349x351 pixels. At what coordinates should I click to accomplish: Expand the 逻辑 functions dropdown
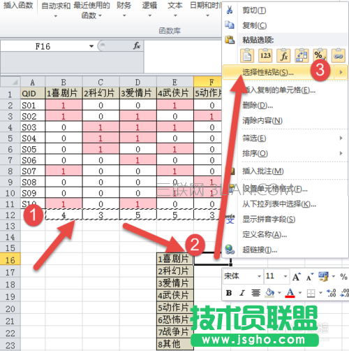click(x=149, y=15)
